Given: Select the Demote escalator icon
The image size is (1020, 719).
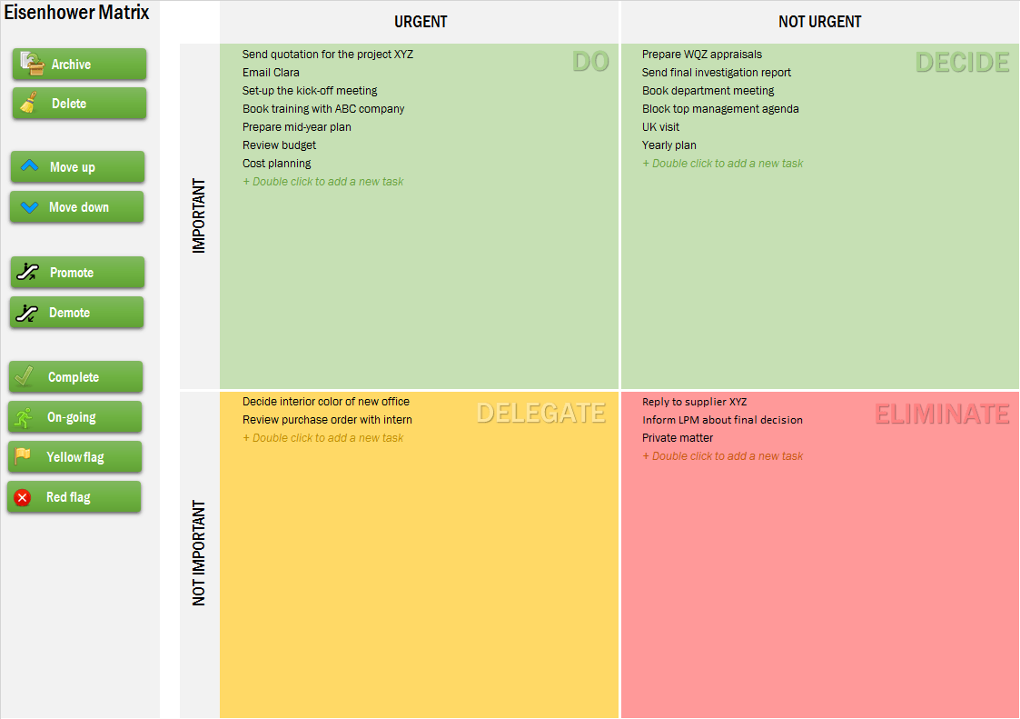Looking at the screenshot, I should [27, 312].
